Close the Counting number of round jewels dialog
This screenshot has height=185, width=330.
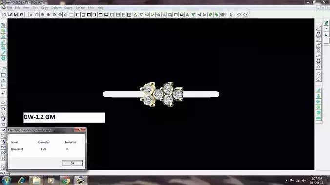click(80, 129)
